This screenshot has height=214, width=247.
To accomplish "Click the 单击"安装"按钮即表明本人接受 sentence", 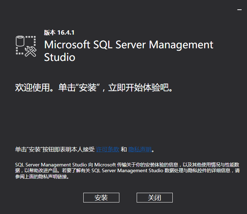I will 54,149.
